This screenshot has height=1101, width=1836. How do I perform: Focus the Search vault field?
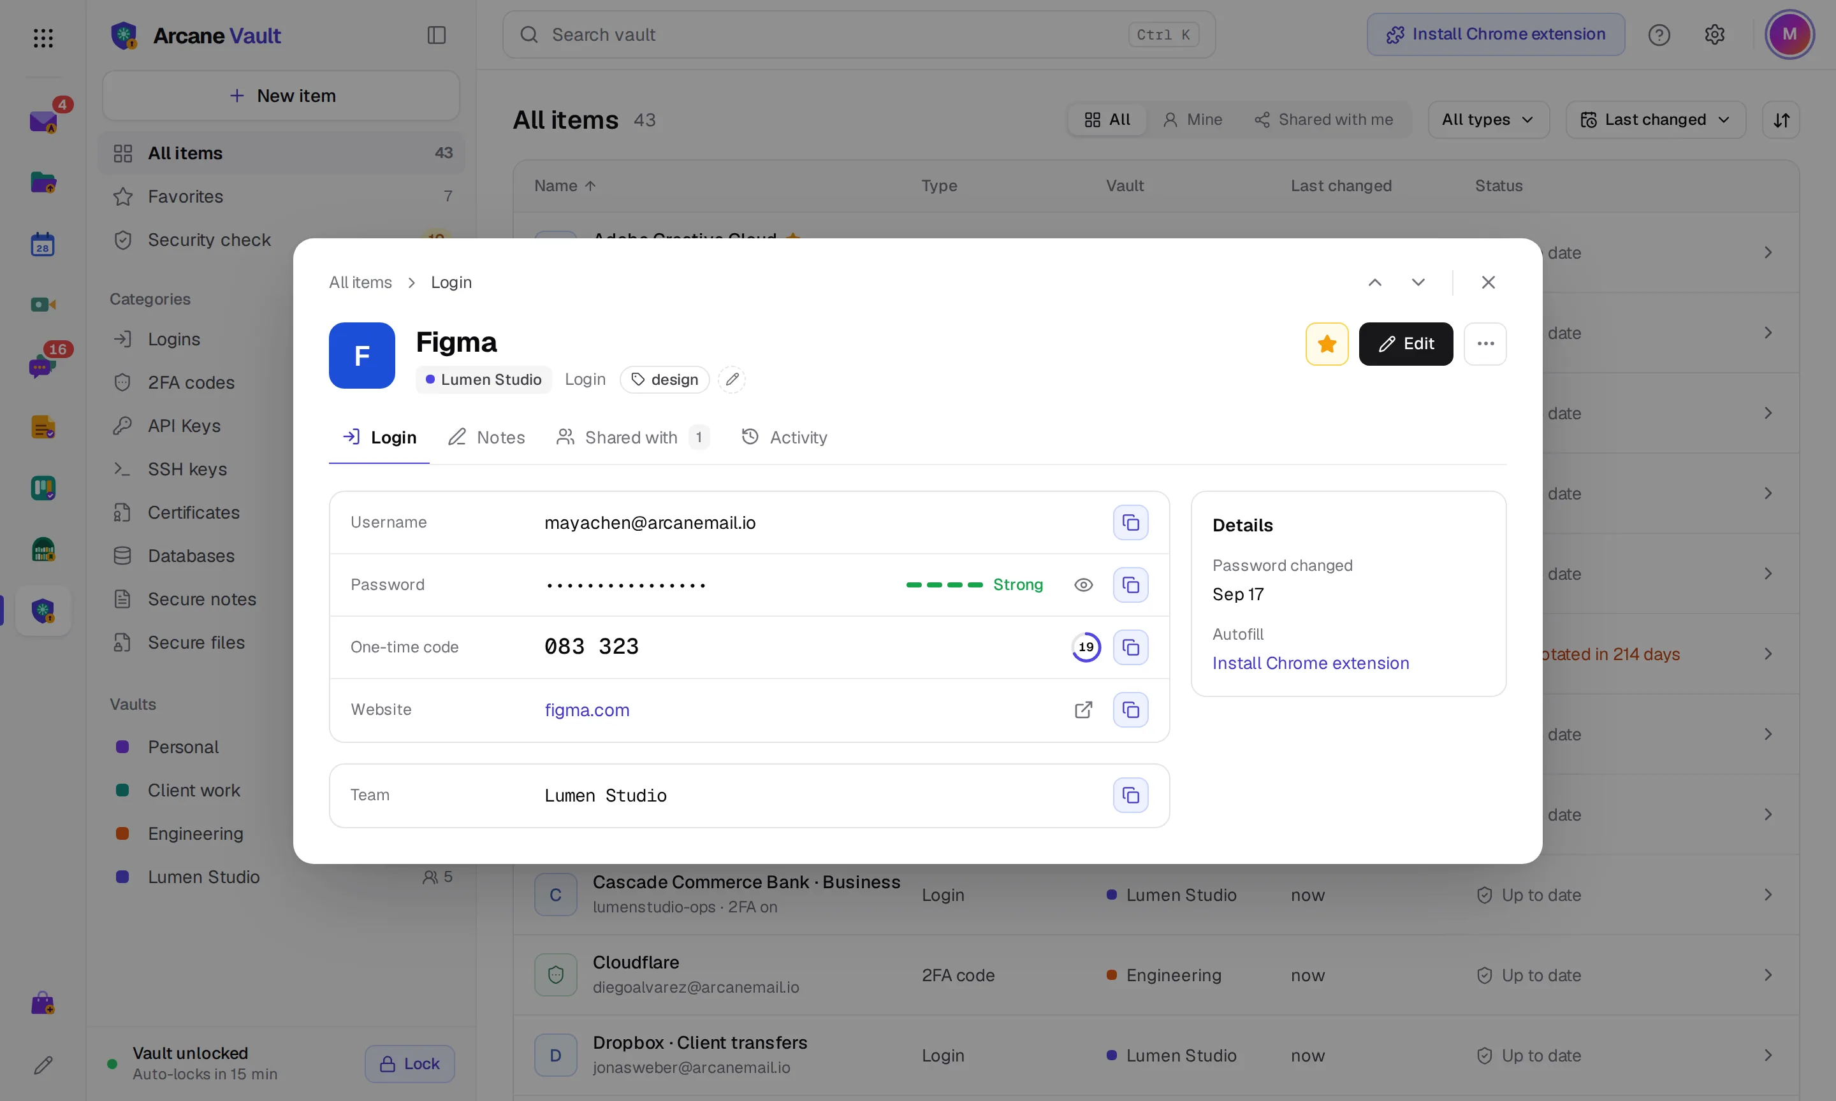click(859, 34)
